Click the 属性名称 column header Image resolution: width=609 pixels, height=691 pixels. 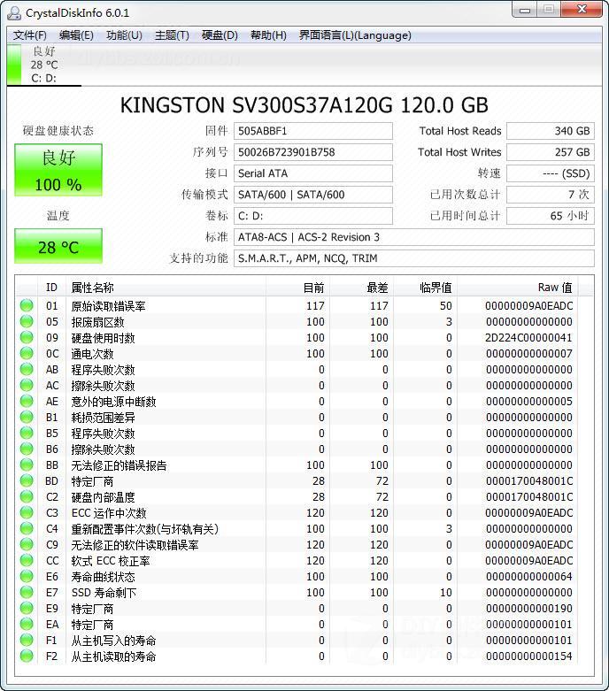(166, 288)
